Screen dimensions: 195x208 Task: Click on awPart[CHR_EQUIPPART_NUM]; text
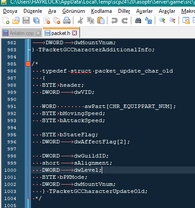pos(130,106)
